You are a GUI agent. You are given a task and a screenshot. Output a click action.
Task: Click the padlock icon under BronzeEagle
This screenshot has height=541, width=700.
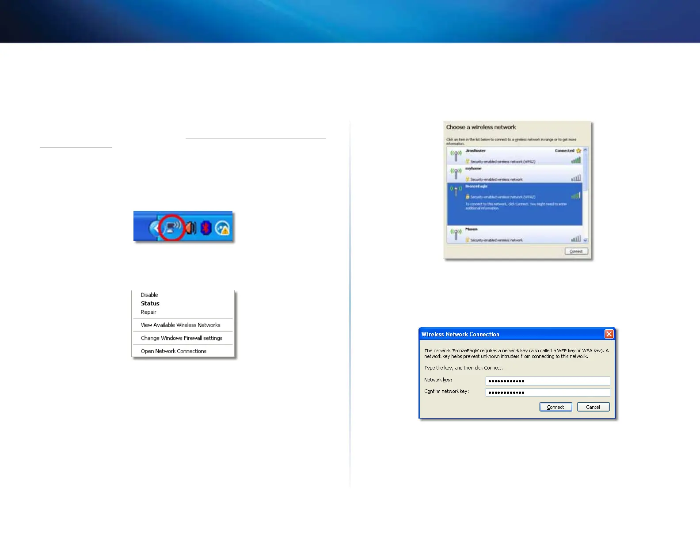(468, 197)
